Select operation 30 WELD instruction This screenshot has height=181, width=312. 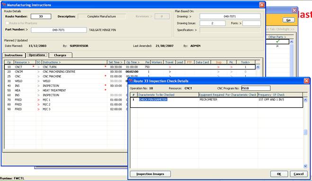(x=46, y=81)
